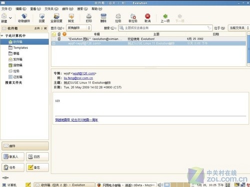This screenshot has width=250, height=187.
Task: Switch to the Evolution 收件箱 taskbar window
Action: tap(64, 185)
